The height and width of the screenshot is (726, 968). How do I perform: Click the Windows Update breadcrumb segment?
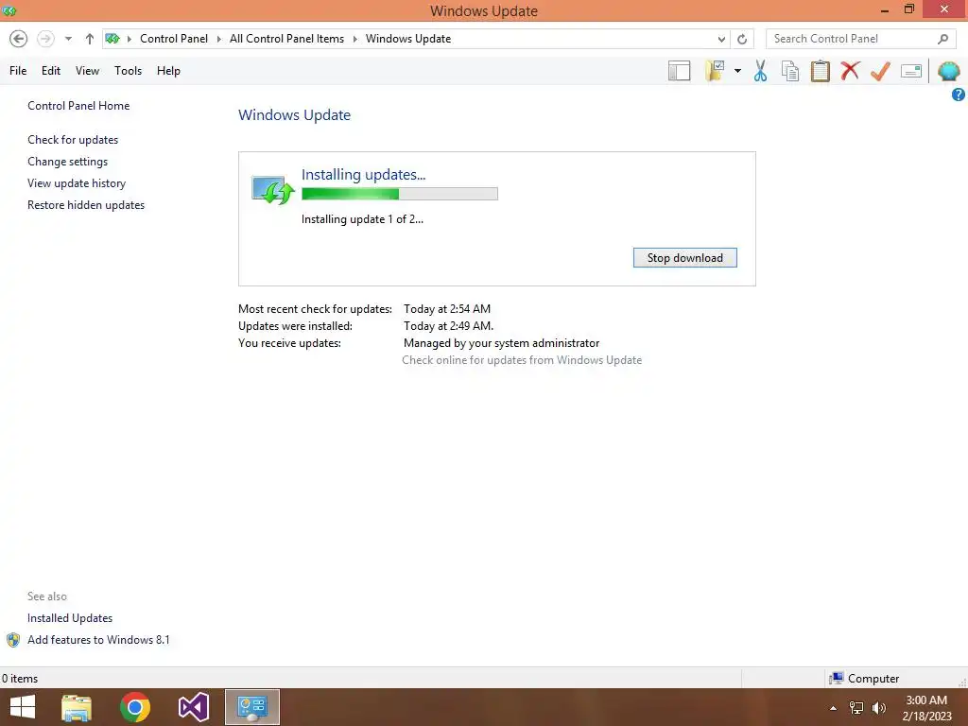tap(408, 39)
